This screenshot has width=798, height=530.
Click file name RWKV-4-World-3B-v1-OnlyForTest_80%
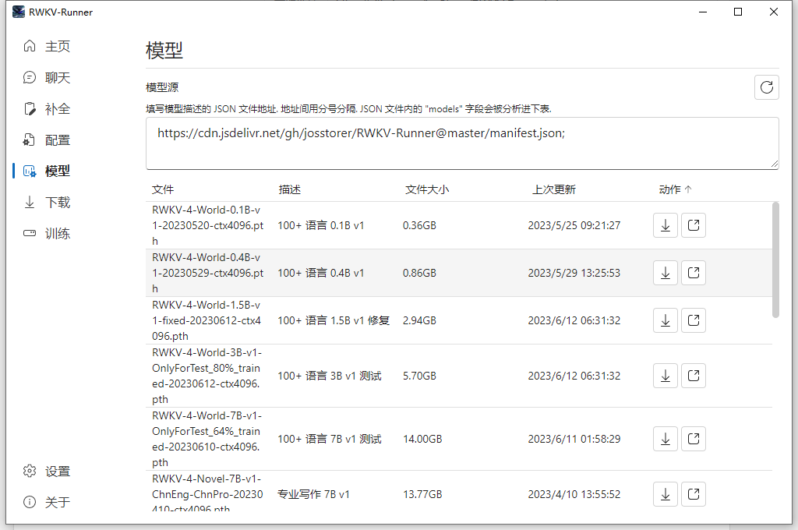[207, 376]
